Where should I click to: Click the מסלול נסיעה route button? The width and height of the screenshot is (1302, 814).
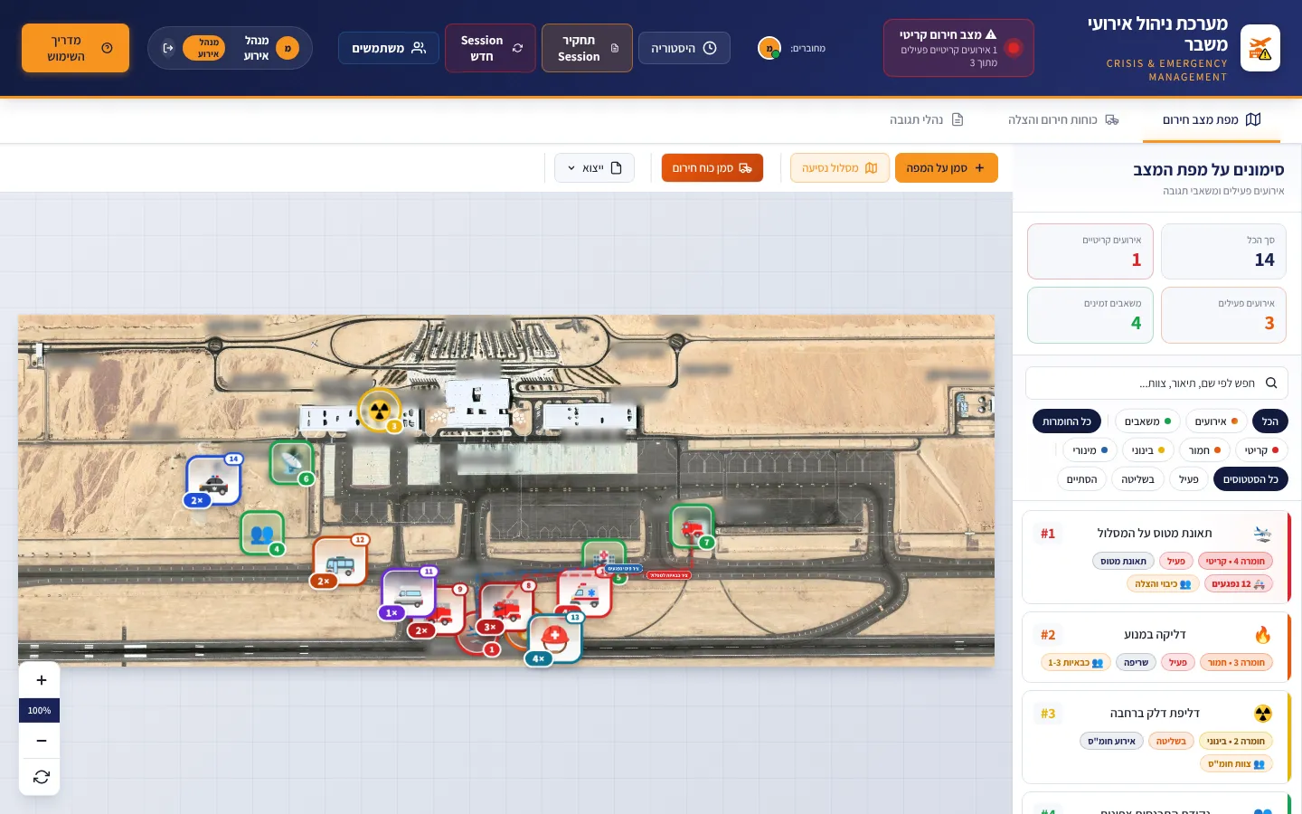pos(840,168)
